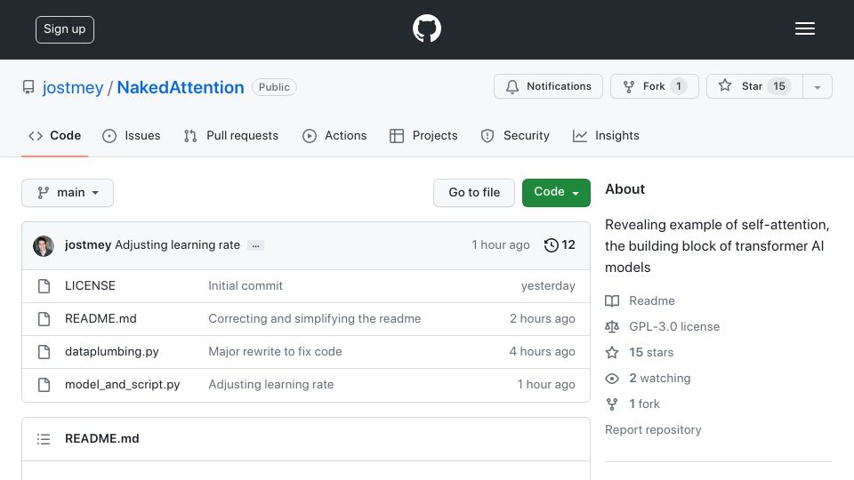Click jostmey's avatar in the commit bar

(x=44, y=246)
